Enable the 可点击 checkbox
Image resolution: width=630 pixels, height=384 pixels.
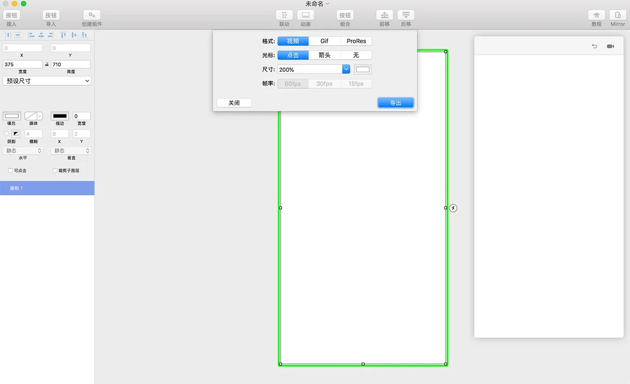coord(11,171)
